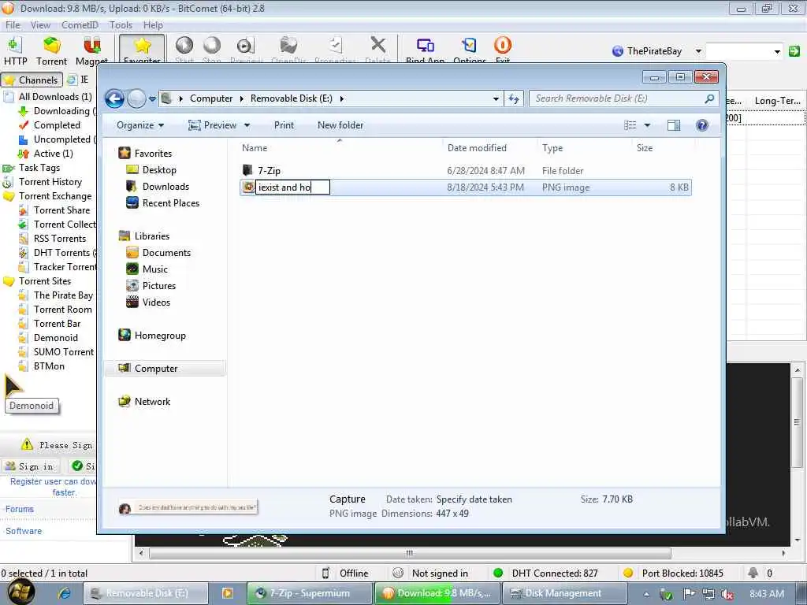Click the Date modified column header
The height and width of the screenshot is (605, 807).
tap(477, 147)
